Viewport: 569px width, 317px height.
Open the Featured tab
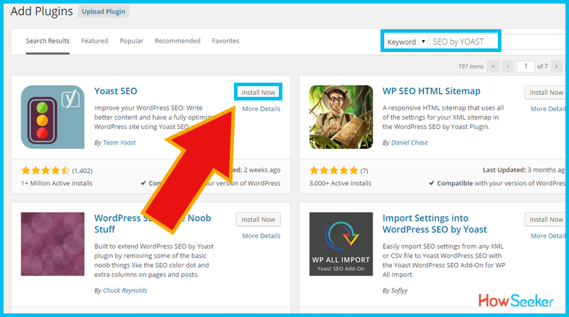[95, 41]
